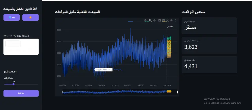
Task: Click the chart Zoom out minus icon
Action: [x=164, y=20]
